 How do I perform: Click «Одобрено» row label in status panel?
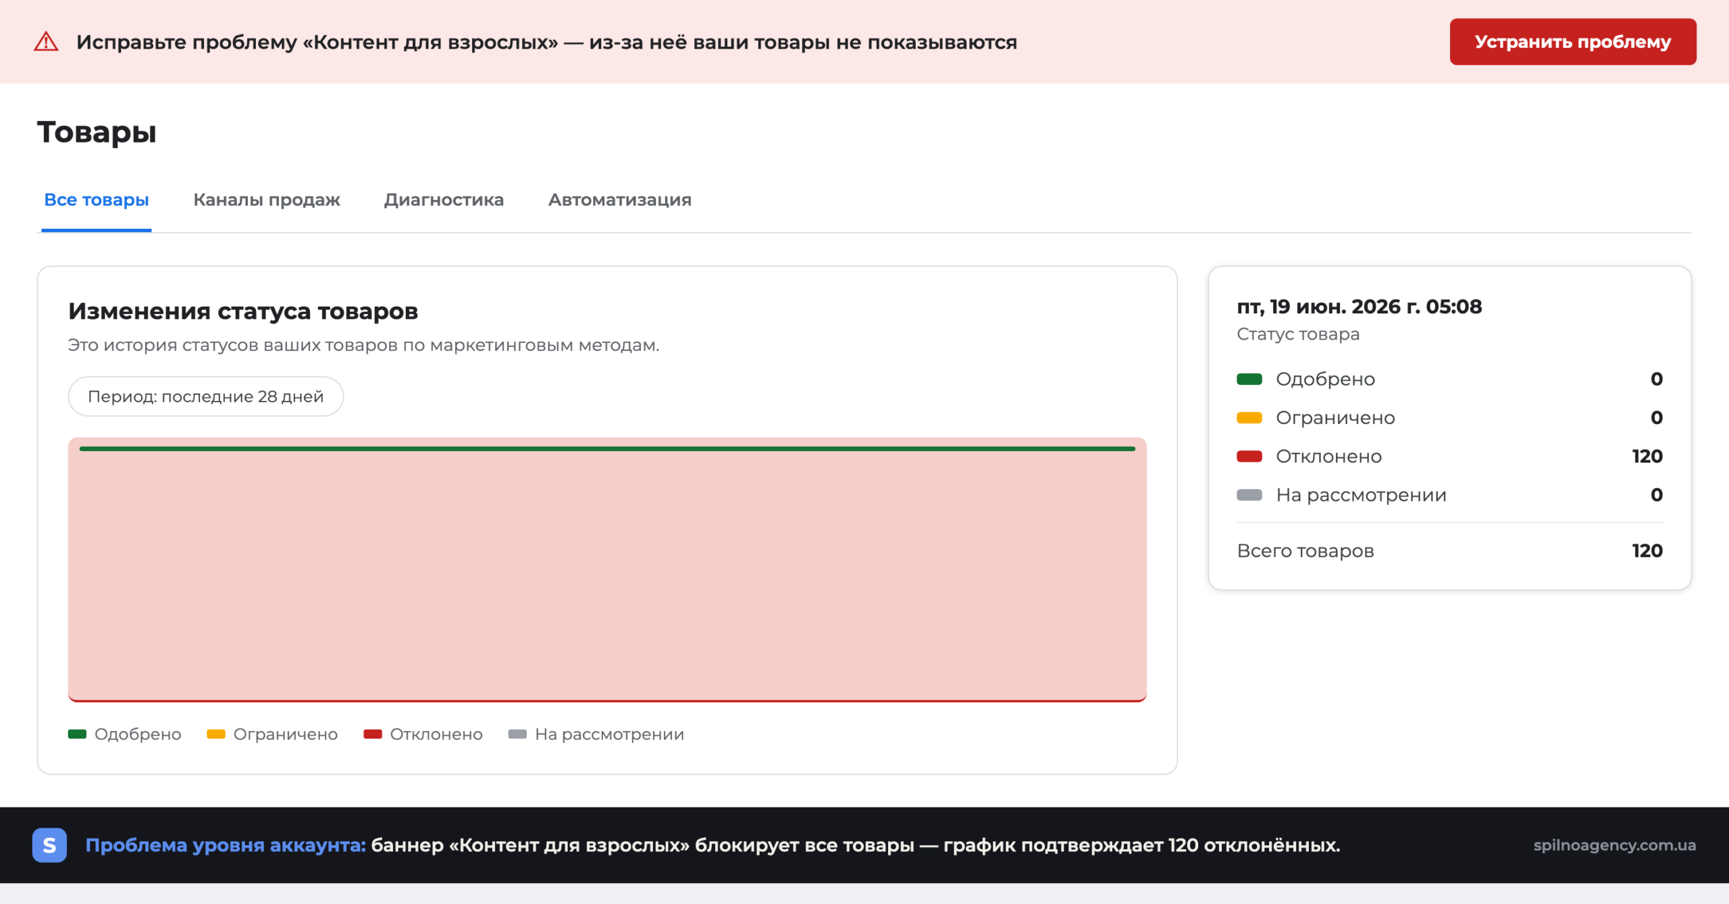coord(1325,379)
